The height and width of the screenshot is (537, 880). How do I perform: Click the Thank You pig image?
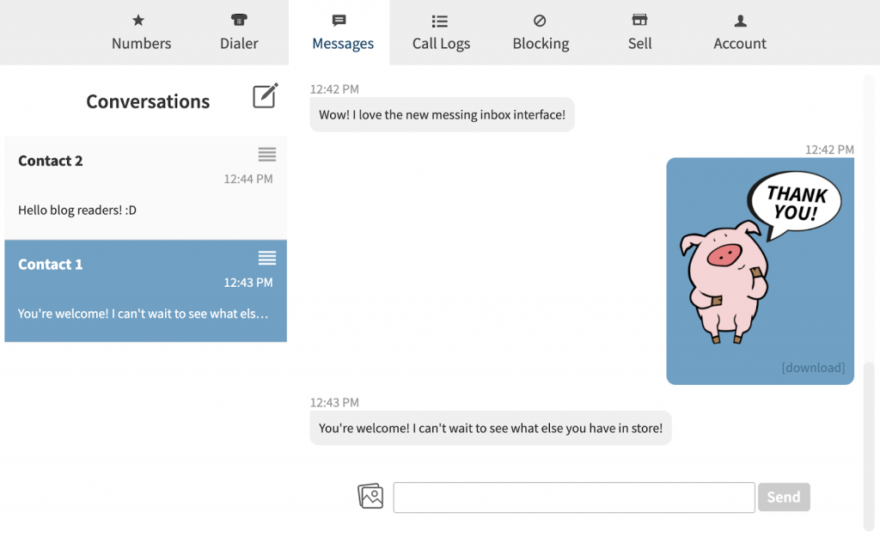click(x=760, y=262)
